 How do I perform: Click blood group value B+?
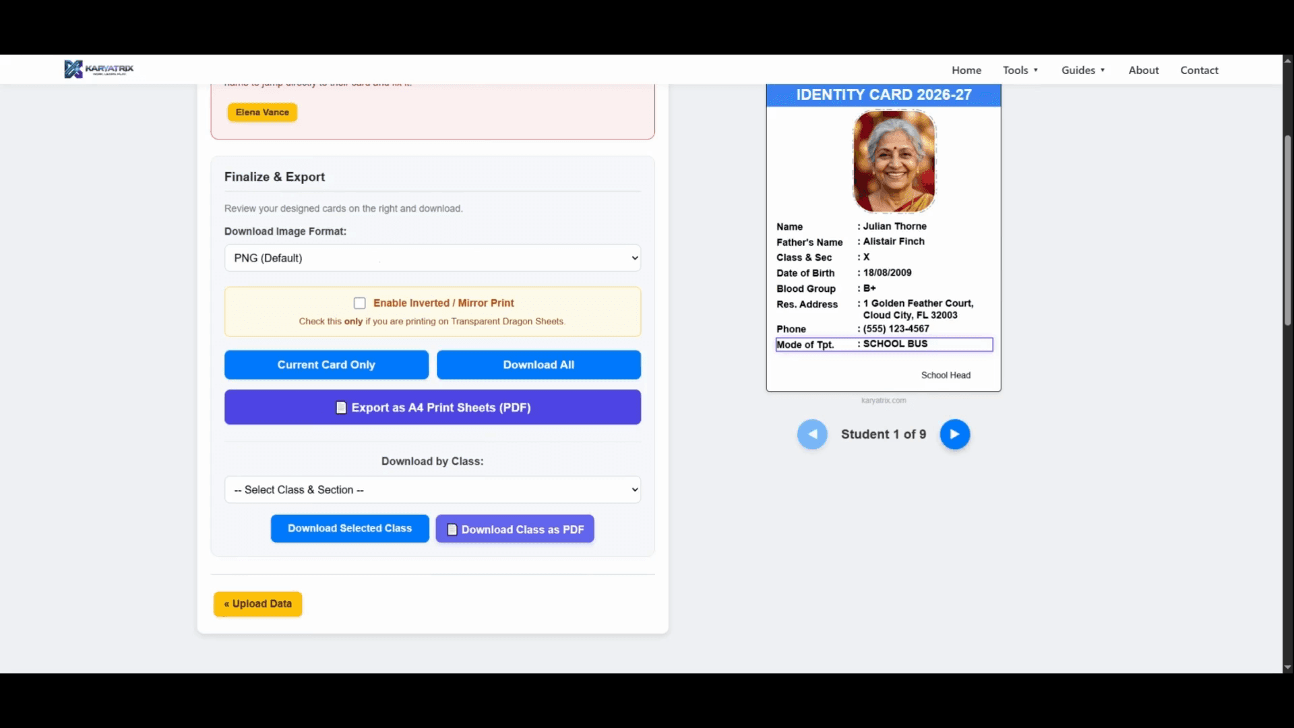[869, 288]
